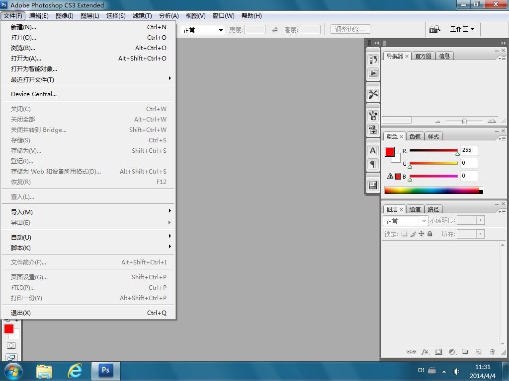Switch to the 通道 tab
Viewport: 509px width, 381px height.
[415, 209]
